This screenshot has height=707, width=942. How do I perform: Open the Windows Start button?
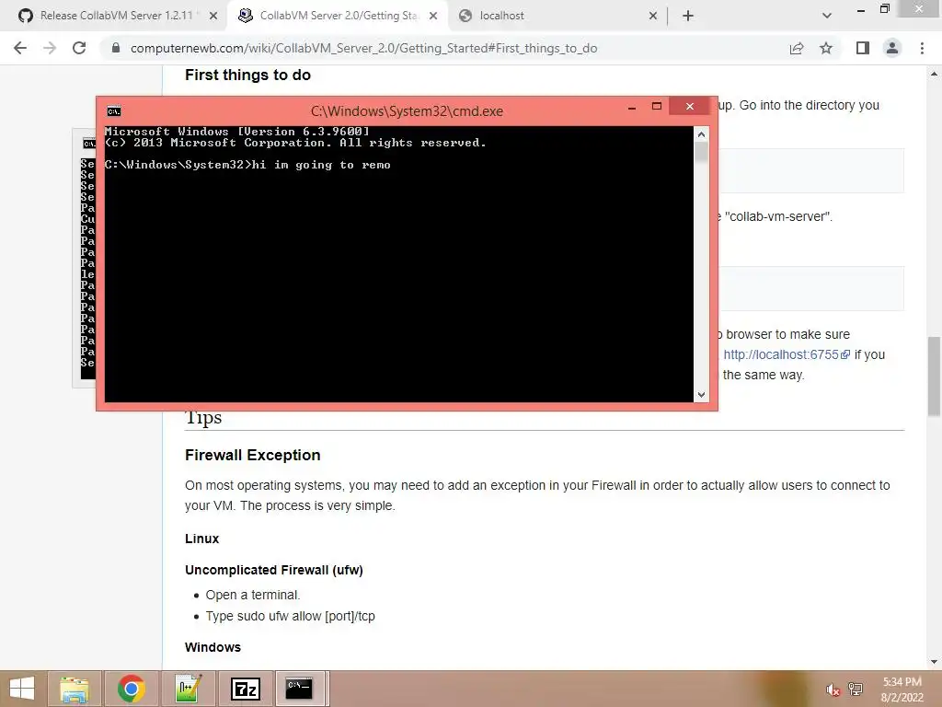point(22,689)
